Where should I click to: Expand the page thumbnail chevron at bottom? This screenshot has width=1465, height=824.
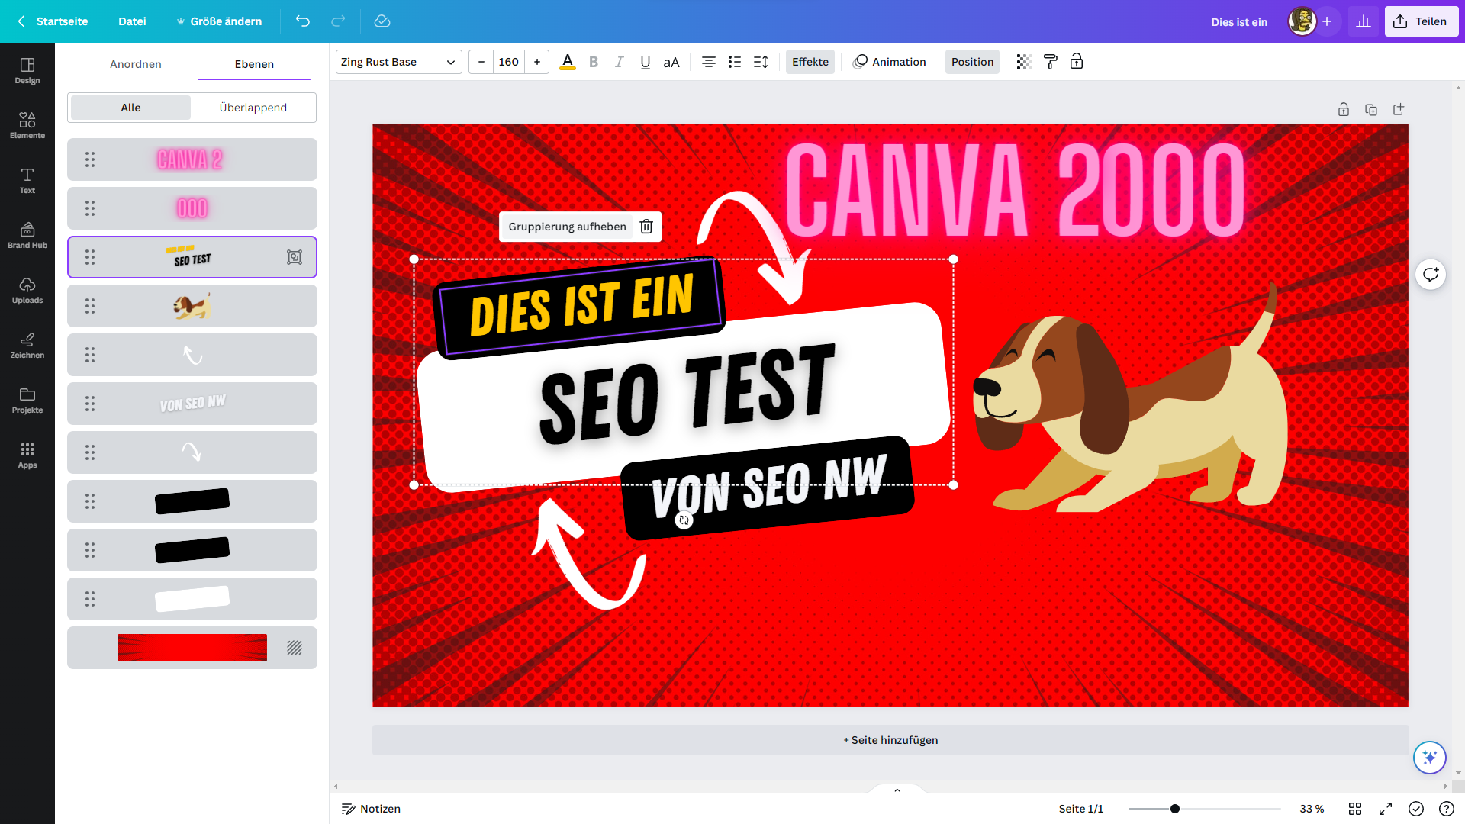coord(897,790)
